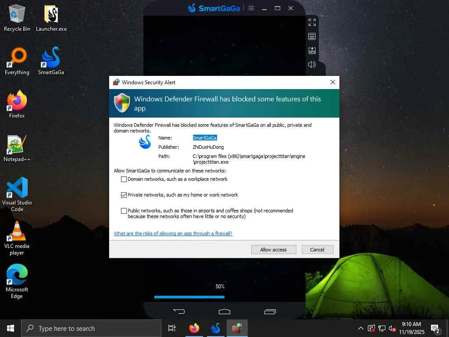Enable Public networks checkbox
449x337 pixels.
pyautogui.click(x=124, y=211)
